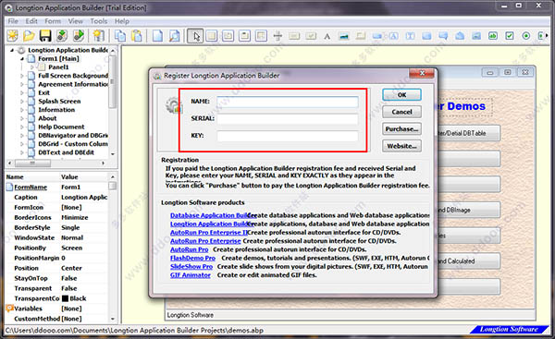Select the checkbox component icon

tap(510, 36)
